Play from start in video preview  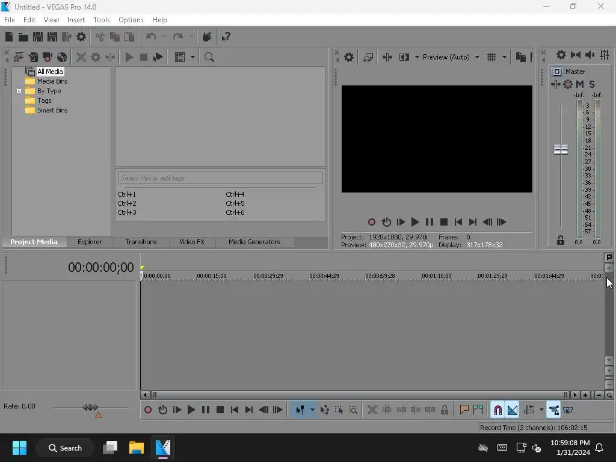click(x=401, y=223)
